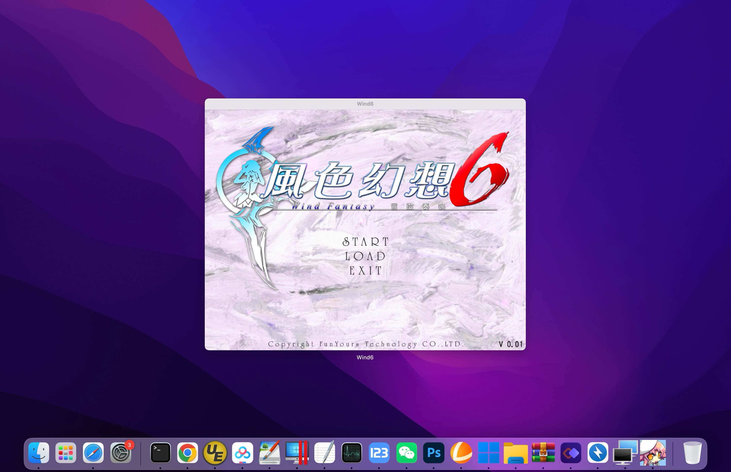Open Terminal from the Dock

[x=160, y=453]
